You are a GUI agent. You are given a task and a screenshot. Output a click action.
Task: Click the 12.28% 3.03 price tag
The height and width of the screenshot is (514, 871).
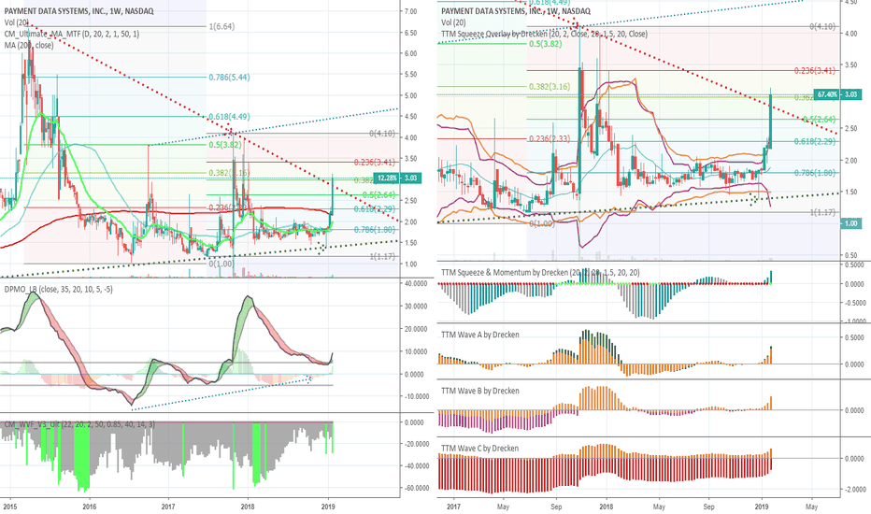click(x=398, y=178)
